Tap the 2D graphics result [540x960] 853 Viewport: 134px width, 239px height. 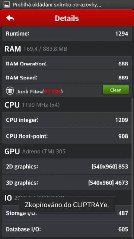point(110,167)
